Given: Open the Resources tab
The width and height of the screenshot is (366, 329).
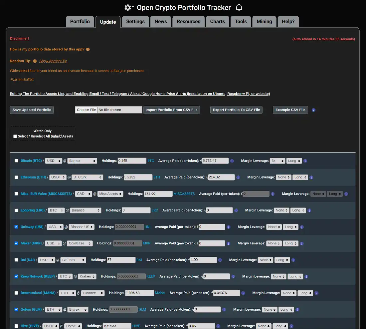Looking at the screenshot, I should click(188, 22).
